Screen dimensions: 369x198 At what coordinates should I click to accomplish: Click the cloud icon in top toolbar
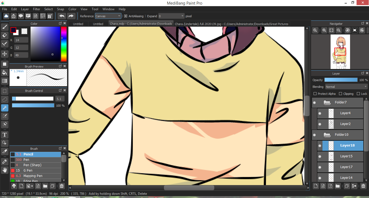pyautogui.click(x=6, y=16)
